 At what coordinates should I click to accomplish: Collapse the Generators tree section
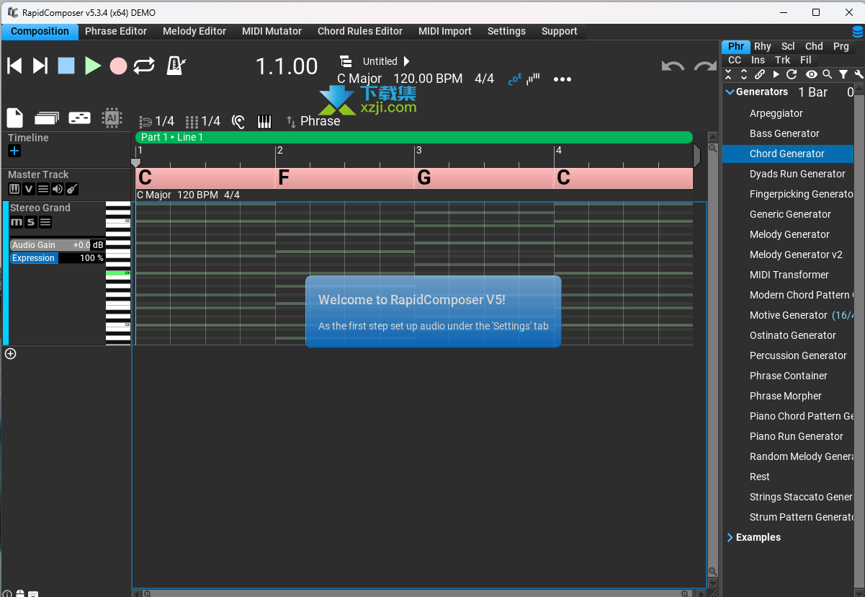point(730,92)
